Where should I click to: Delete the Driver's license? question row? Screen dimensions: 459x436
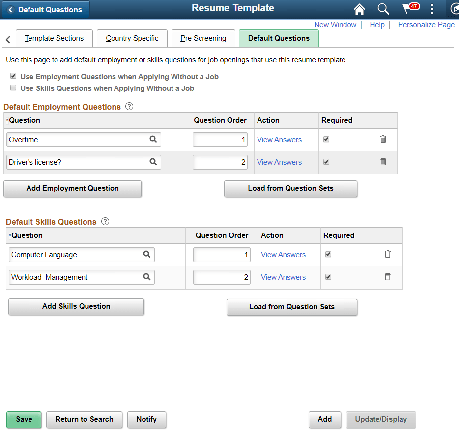click(383, 162)
